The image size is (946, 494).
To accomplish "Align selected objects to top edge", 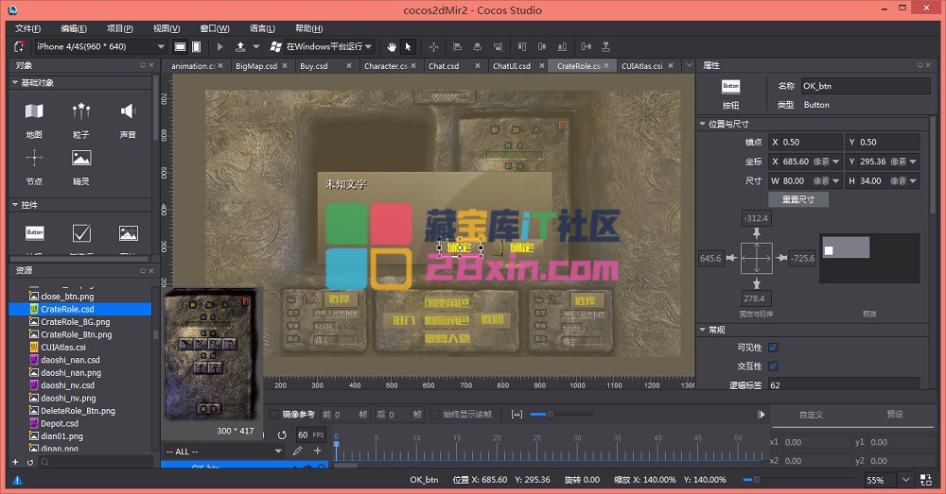I will [522, 46].
